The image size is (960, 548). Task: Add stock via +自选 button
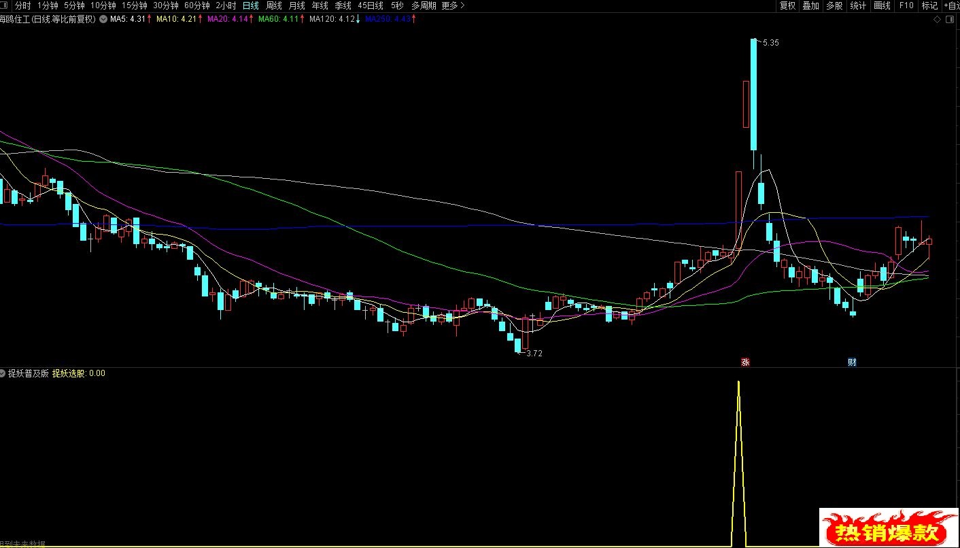pyautogui.click(x=950, y=5)
